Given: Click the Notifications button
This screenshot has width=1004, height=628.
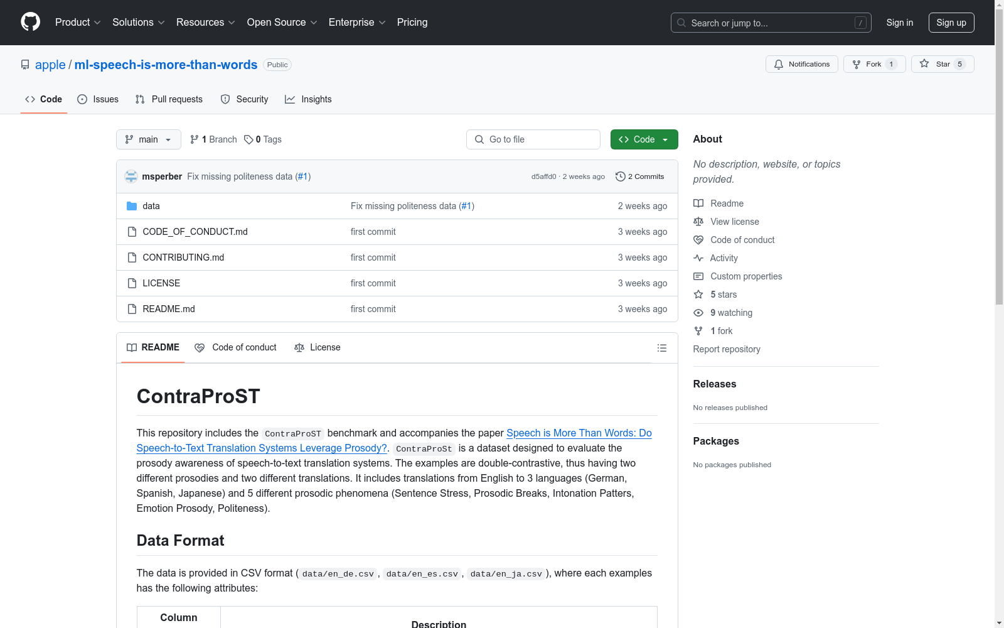Looking at the screenshot, I should click(x=802, y=64).
